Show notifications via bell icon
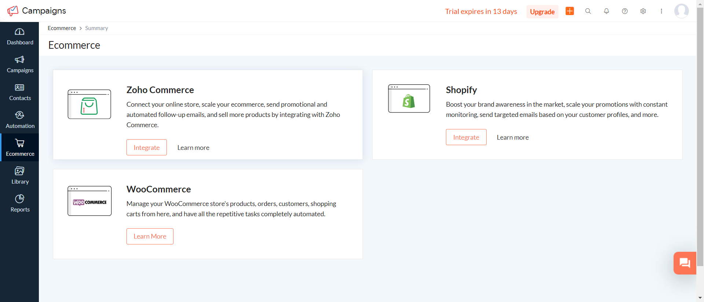The image size is (704, 302). point(606,11)
